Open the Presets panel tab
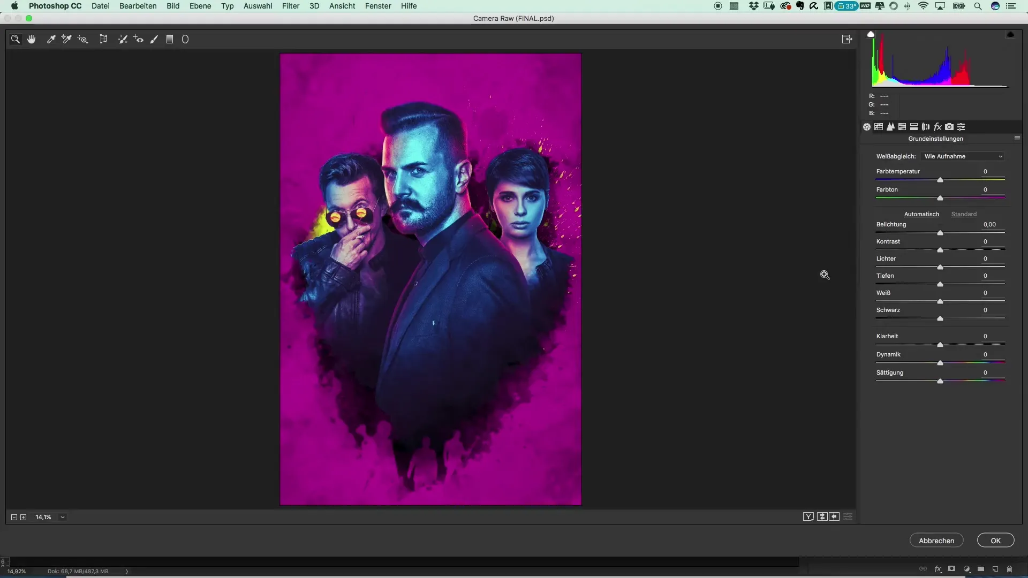 pyautogui.click(x=961, y=127)
